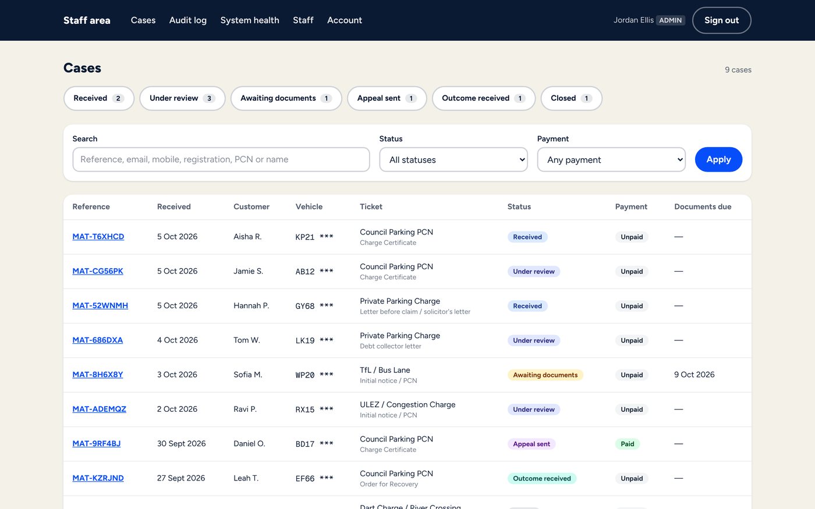Viewport: 815px width, 509px height.
Task: Open the Account page
Action: click(345, 20)
